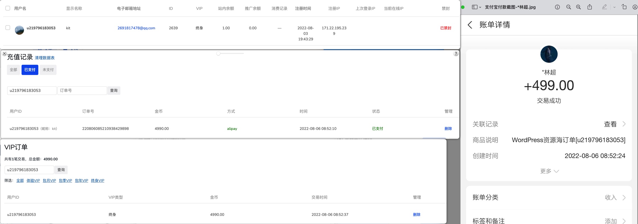Open 添加 for 标签和备注
Image resolution: width=638 pixels, height=224 pixels.
615,221
